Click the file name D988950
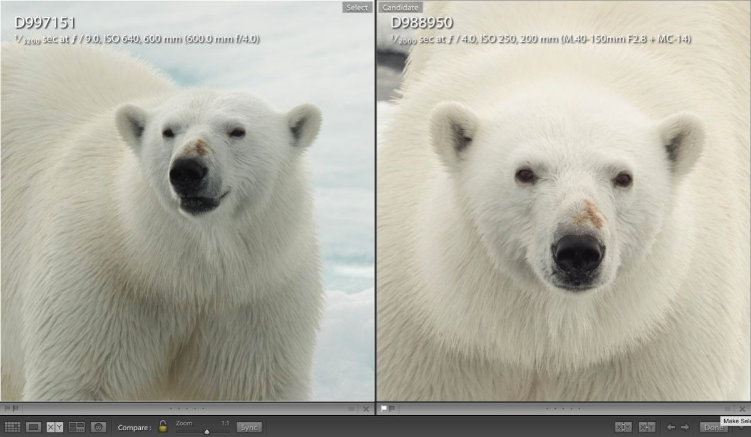751x437 pixels. coord(422,23)
